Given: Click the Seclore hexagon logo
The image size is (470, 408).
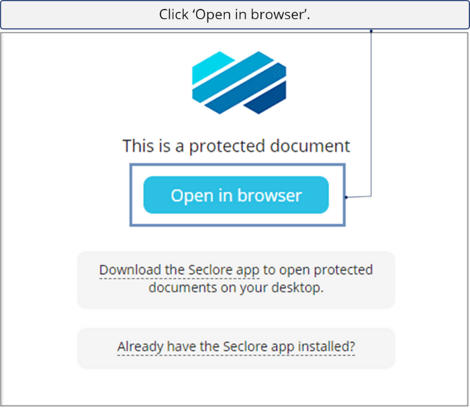Looking at the screenshot, I should coord(239,83).
